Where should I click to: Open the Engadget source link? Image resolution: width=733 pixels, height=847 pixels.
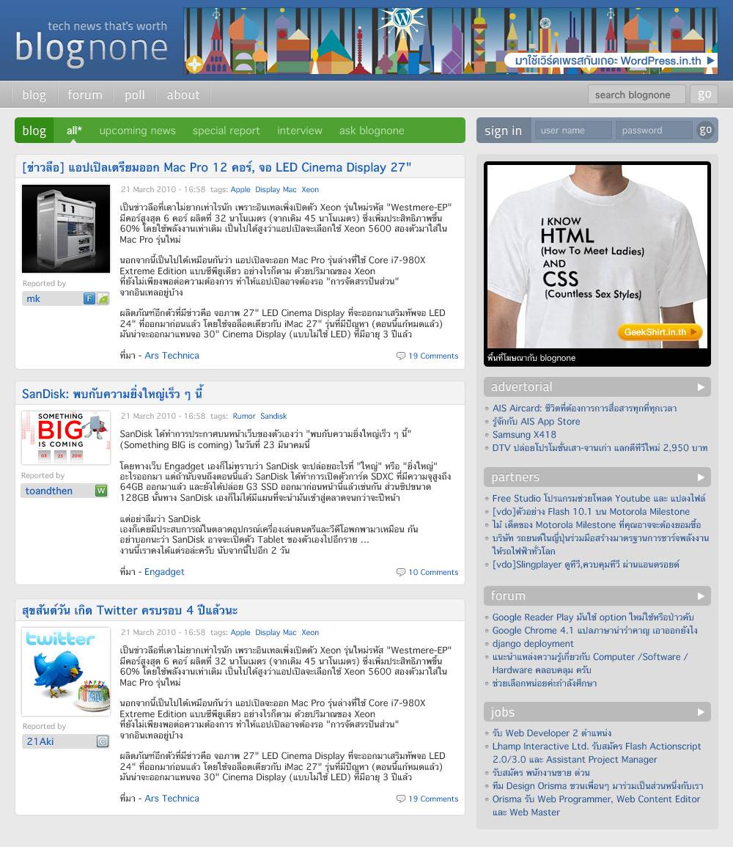164,571
